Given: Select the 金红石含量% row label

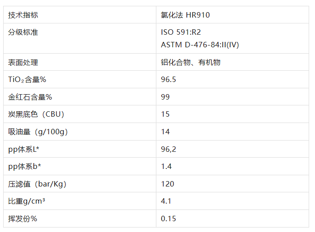Looking at the screenshot, I should [30, 97].
